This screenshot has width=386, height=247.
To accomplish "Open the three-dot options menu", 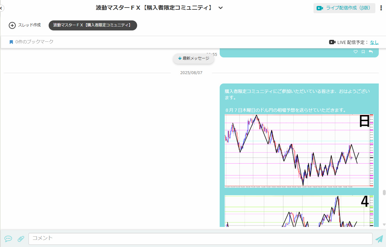I will (x=381, y=8).
